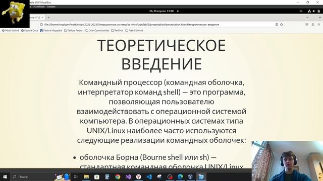Open the VirtualBox Справка menu
The image size is (323, 181).
coord(51,7)
